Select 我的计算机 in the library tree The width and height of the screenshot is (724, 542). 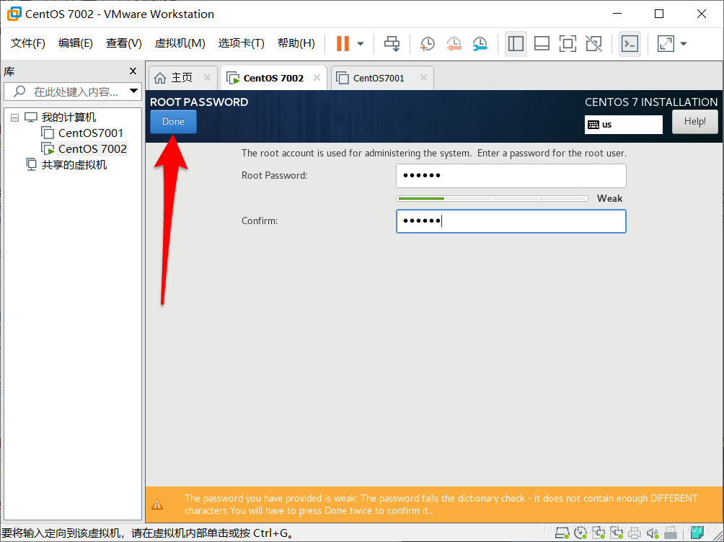69,117
